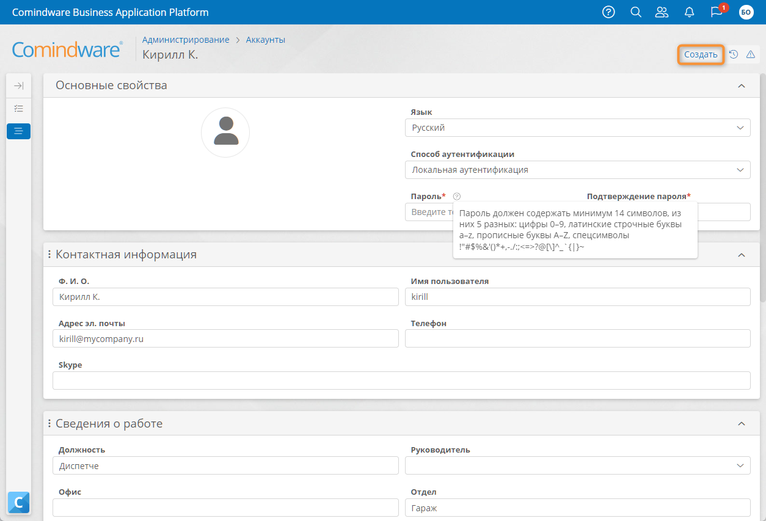
Task: Click the Контактная информация section title
Action: pyautogui.click(x=126, y=255)
